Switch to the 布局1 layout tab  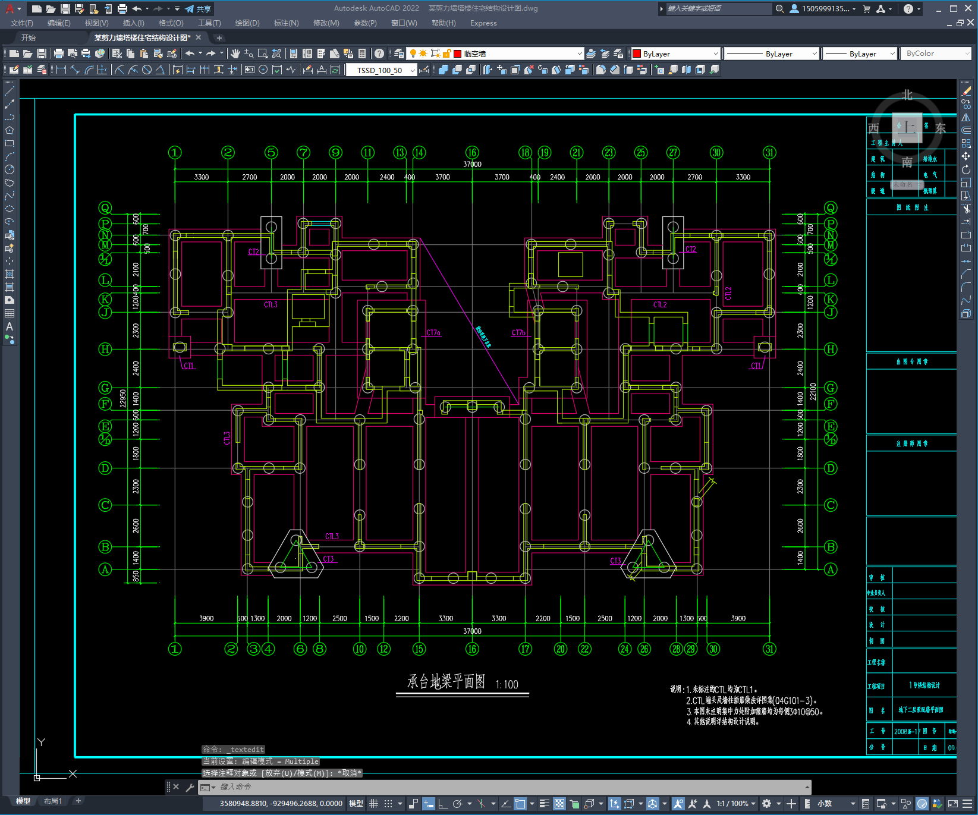point(53,801)
